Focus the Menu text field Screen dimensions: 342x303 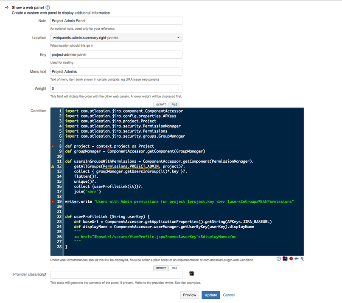pyautogui.click(x=116, y=71)
